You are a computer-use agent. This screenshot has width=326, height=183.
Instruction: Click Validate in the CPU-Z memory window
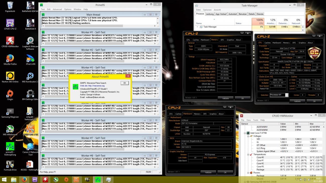click(225, 98)
